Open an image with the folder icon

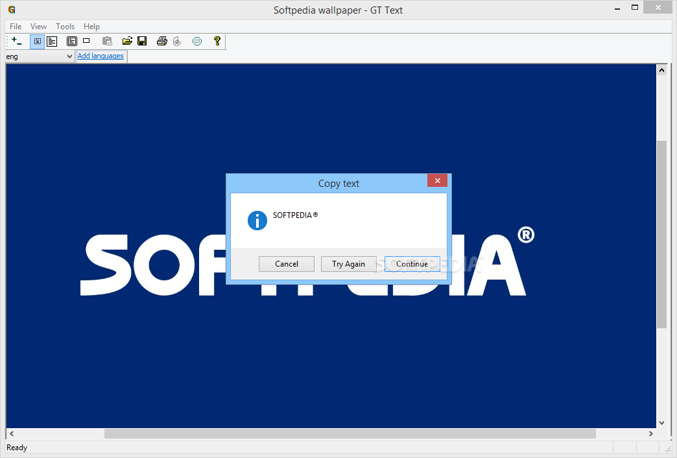[127, 41]
